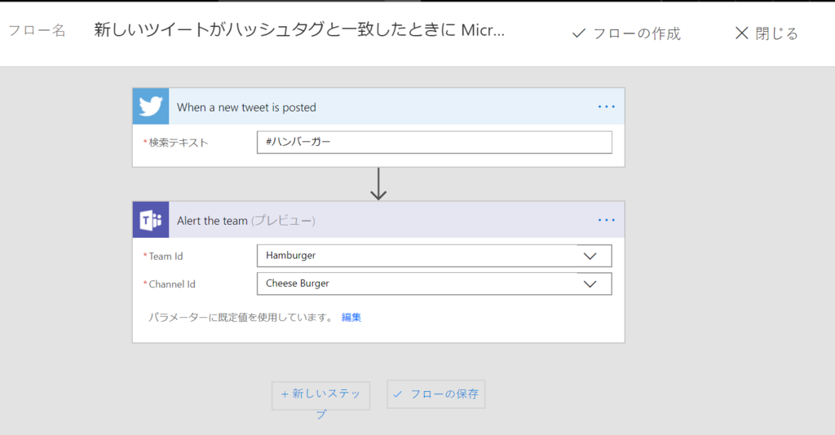Expand the Team Id dropdown arrow
Screen dimensions: 835x435
point(590,256)
